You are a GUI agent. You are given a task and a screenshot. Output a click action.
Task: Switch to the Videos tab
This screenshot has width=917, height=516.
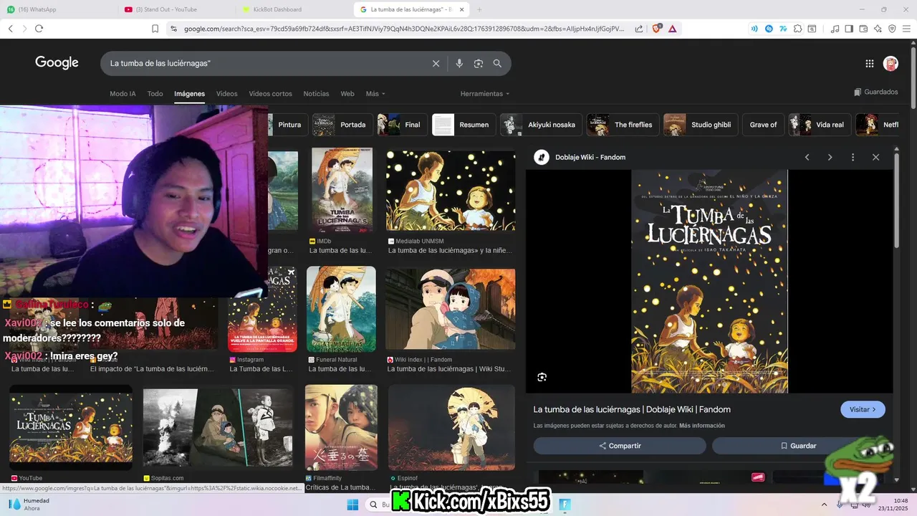point(226,94)
